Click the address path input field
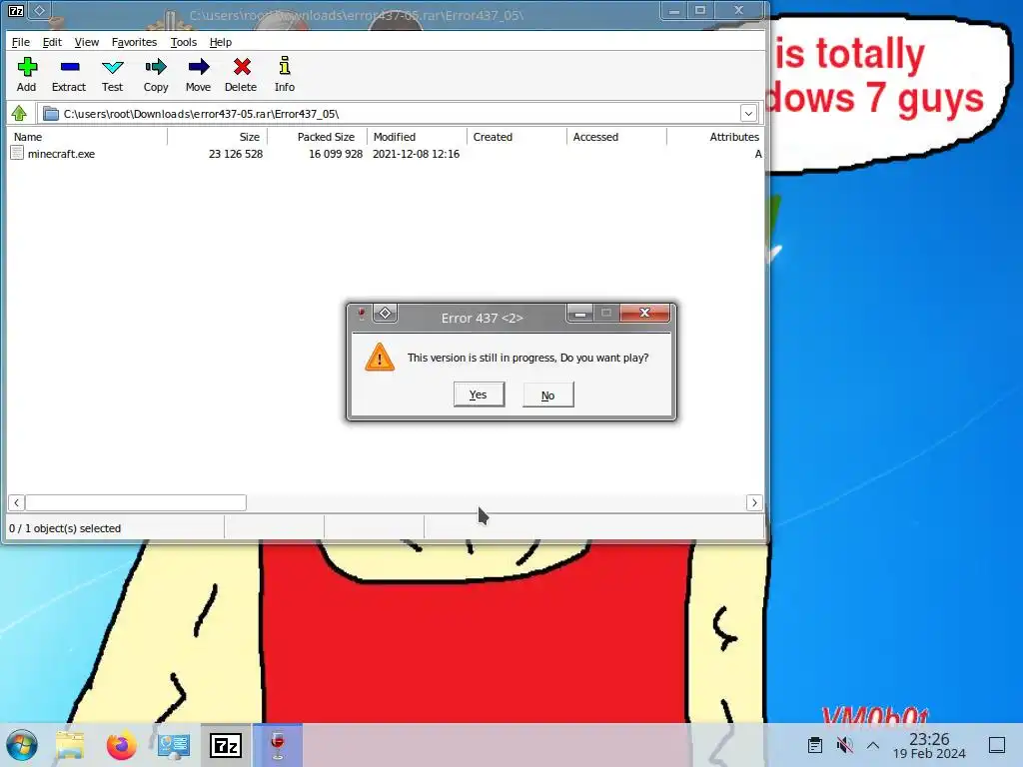1023x767 pixels. [x=398, y=114]
